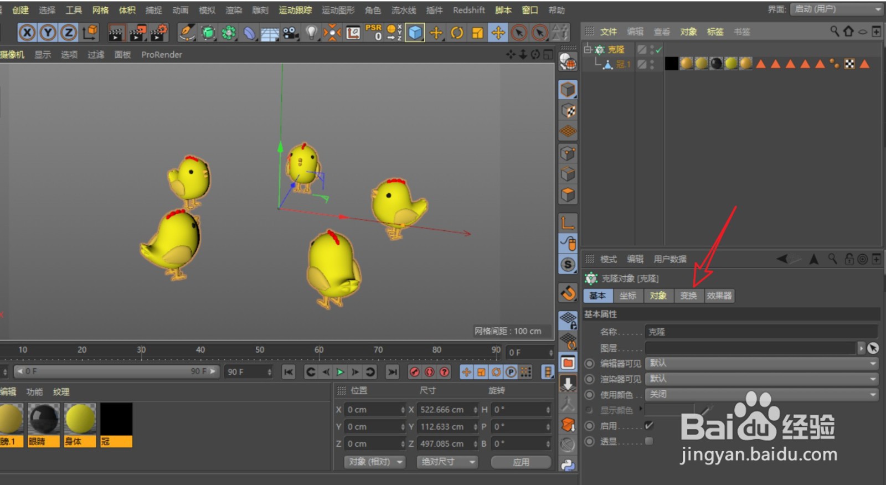This screenshot has height=485, width=886.
Task: Select the Rotate tool in top toolbar
Action: 457,33
